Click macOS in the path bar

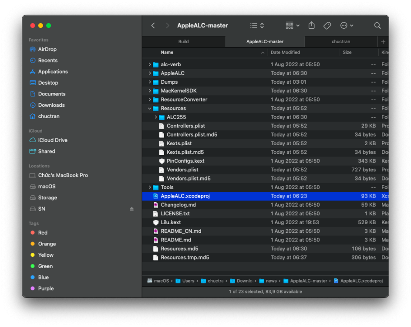[x=158, y=281]
